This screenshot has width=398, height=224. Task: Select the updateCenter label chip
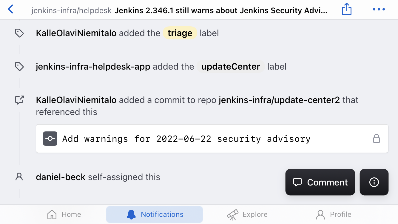230,66
